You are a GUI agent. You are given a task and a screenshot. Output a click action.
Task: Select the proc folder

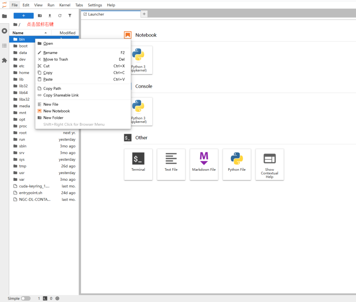coord(22,126)
